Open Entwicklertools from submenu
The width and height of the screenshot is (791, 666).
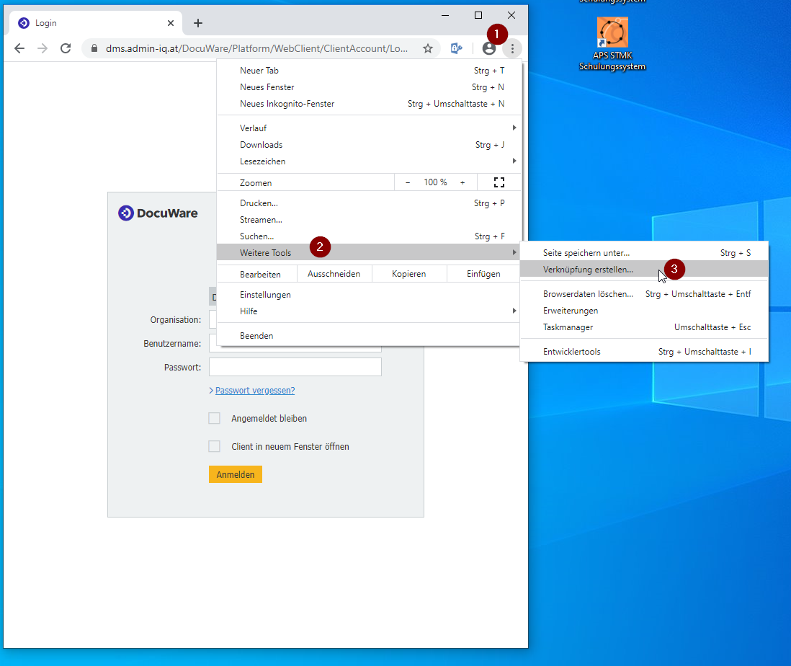click(x=644, y=352)
